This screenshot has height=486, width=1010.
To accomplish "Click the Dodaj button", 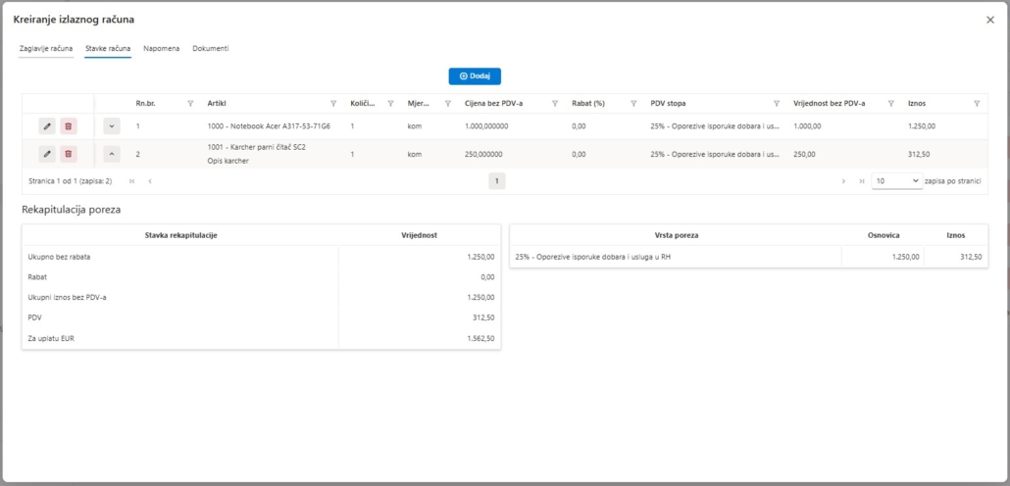I will tap(475, 75).
